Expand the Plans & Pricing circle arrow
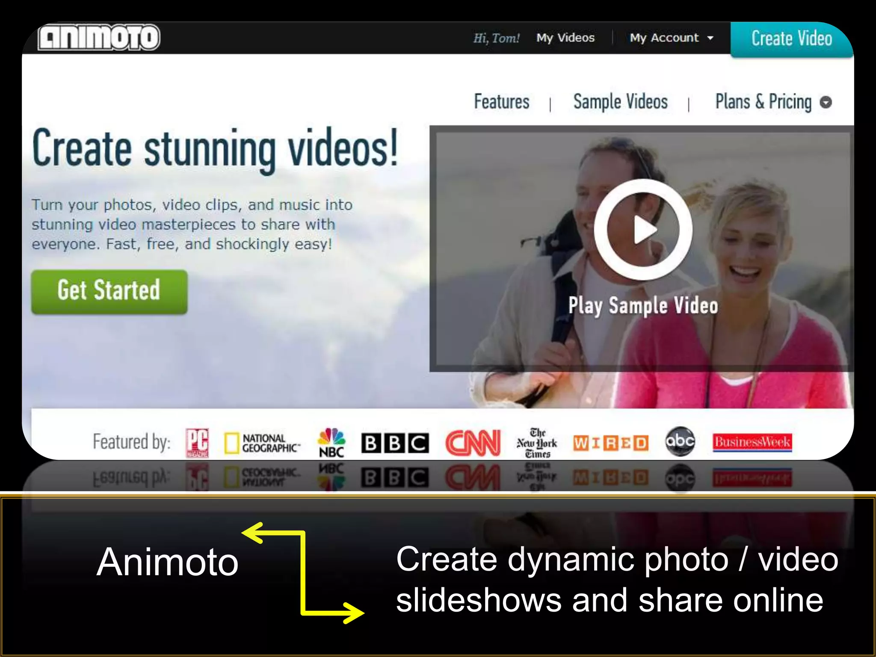 826,102
